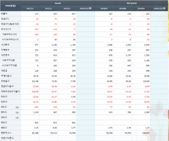Click the 2024/09 column header

[141, 9]
